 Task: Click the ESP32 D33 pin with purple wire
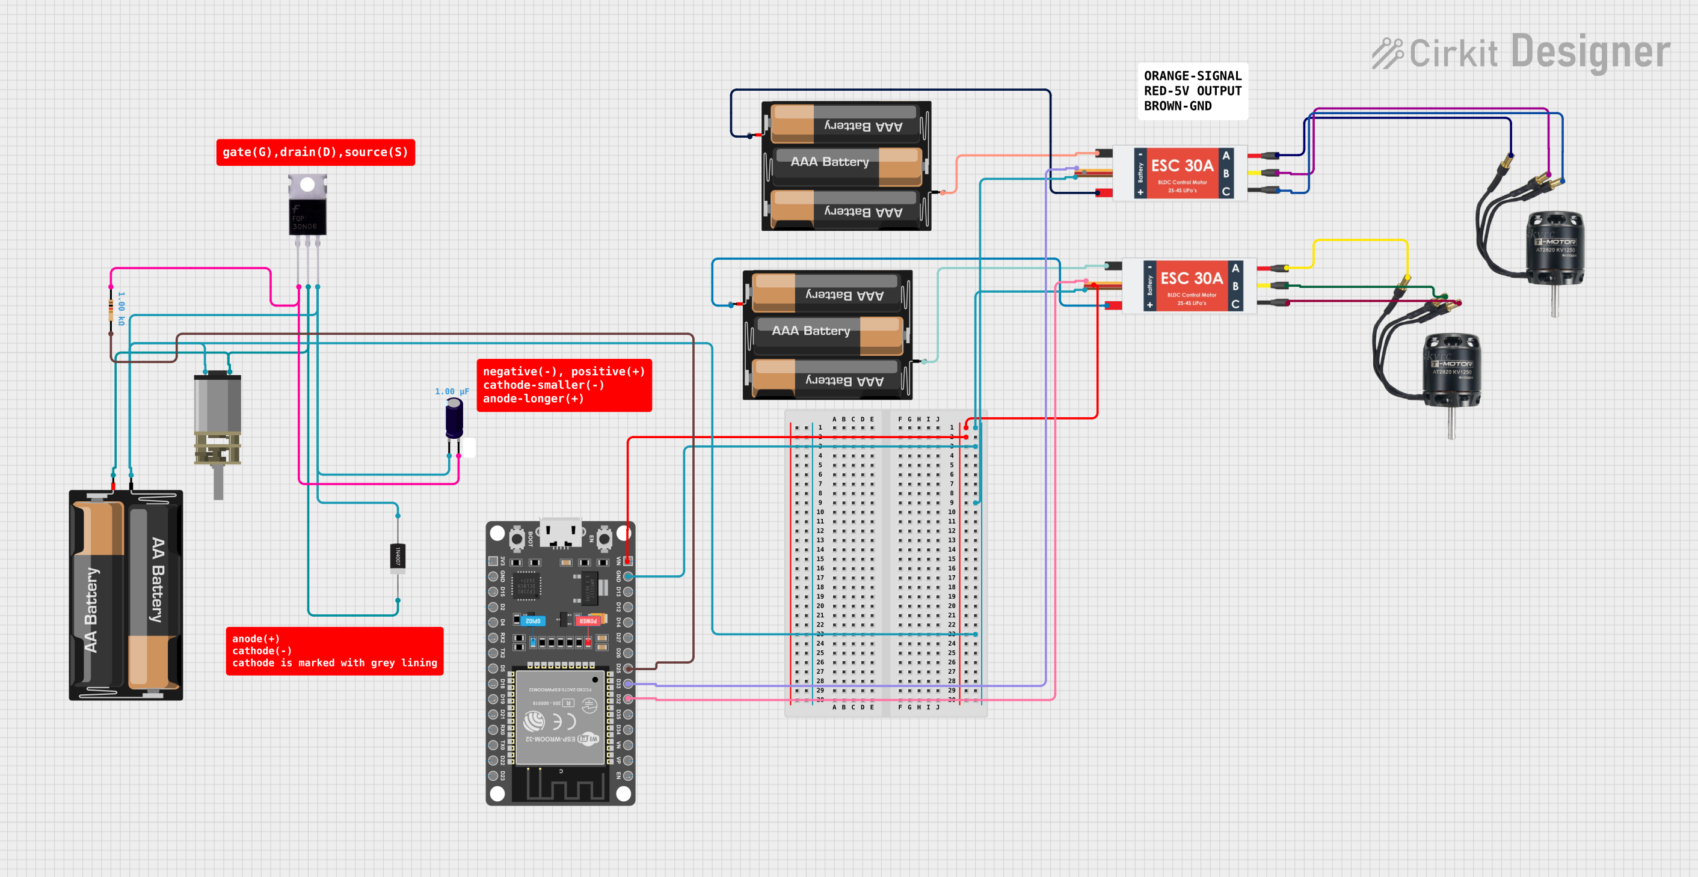click(628, 683)
